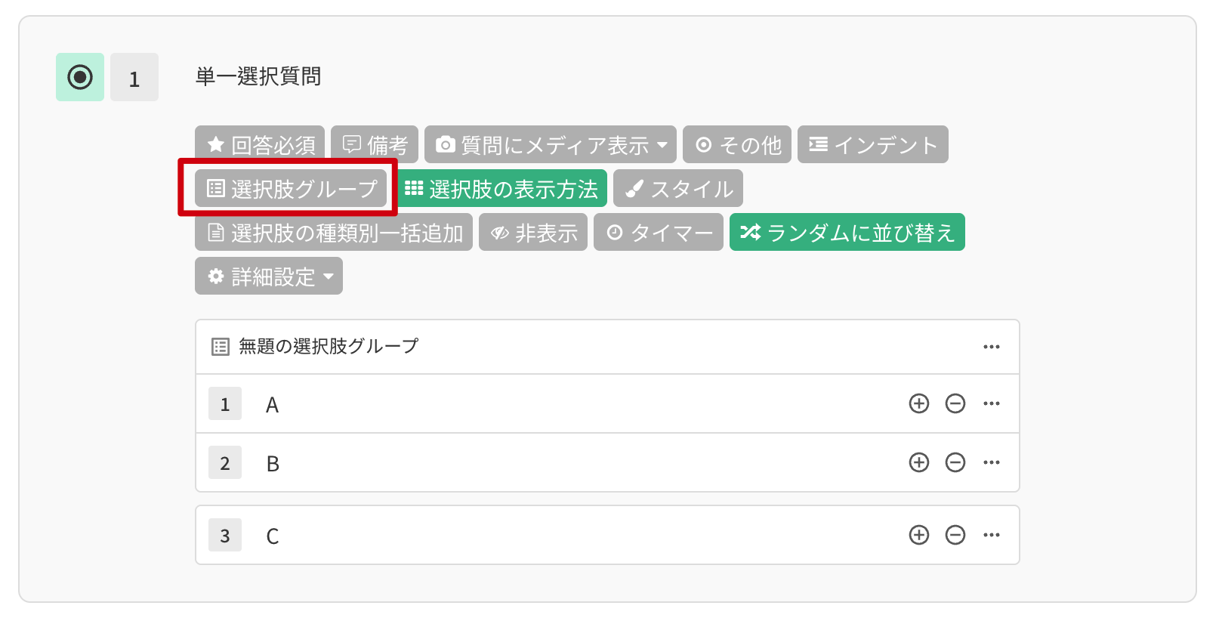Toggle 回答必須 to make answer required
Viewport: 1222px width, 624px height.
(x=260, y=144)
